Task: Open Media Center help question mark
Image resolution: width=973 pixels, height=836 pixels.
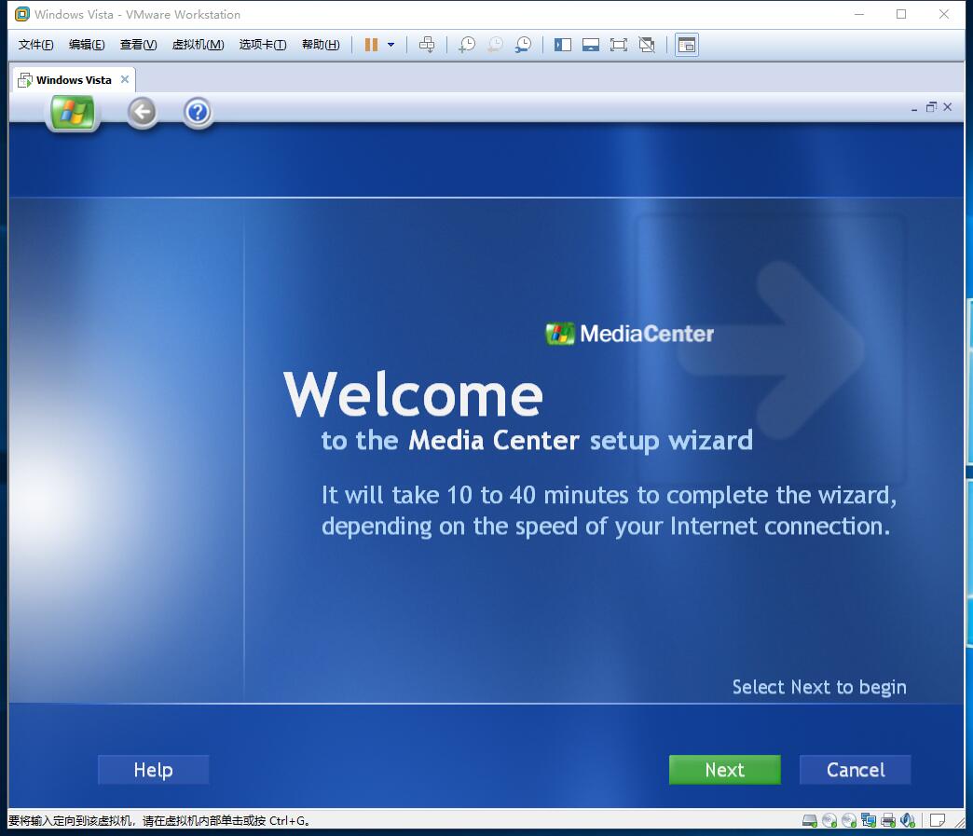Action: (198, 113)
